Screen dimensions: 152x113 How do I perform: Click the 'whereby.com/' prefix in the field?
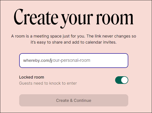coord(37,61)
